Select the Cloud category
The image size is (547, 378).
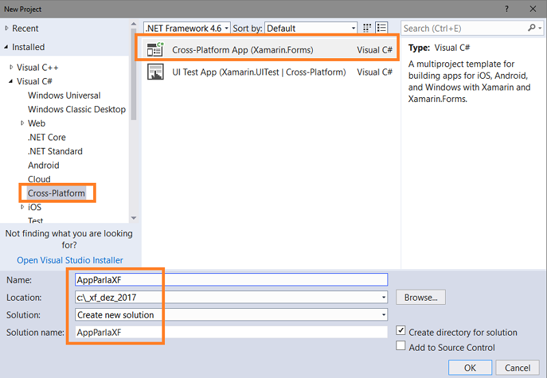39,179
